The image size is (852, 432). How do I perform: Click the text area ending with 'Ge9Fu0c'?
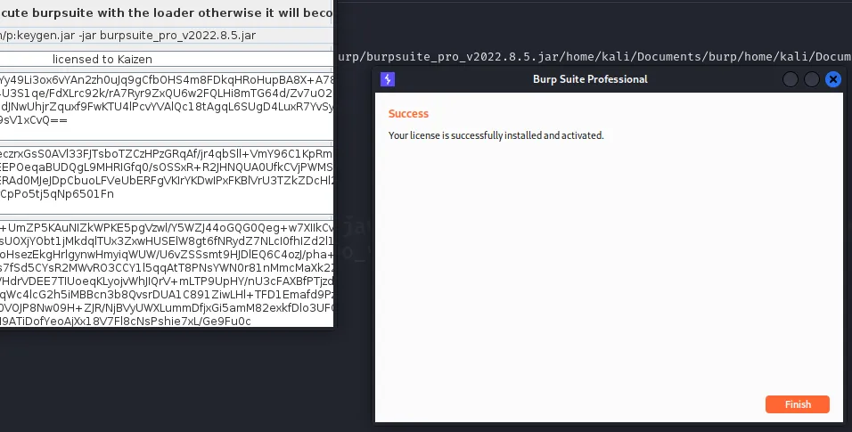click(x=167, y=273)
